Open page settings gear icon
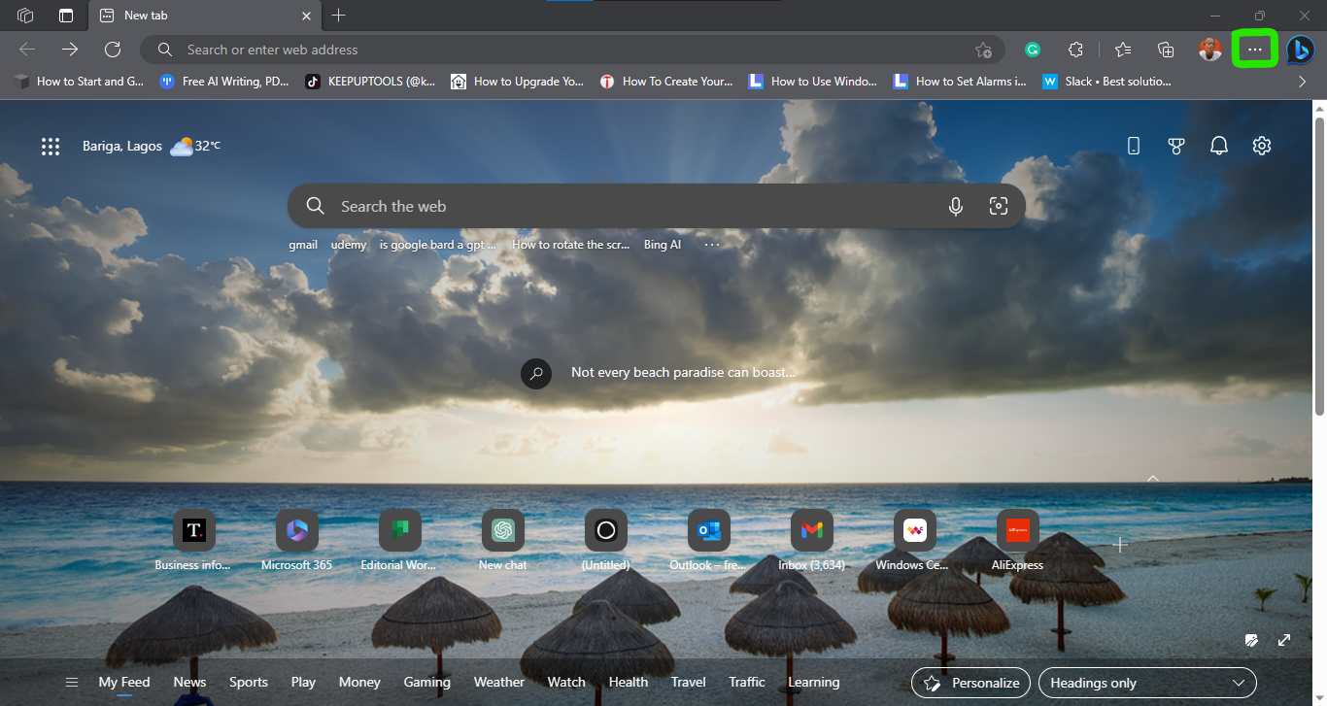The image size is (1327, 706). (1262, 146)
